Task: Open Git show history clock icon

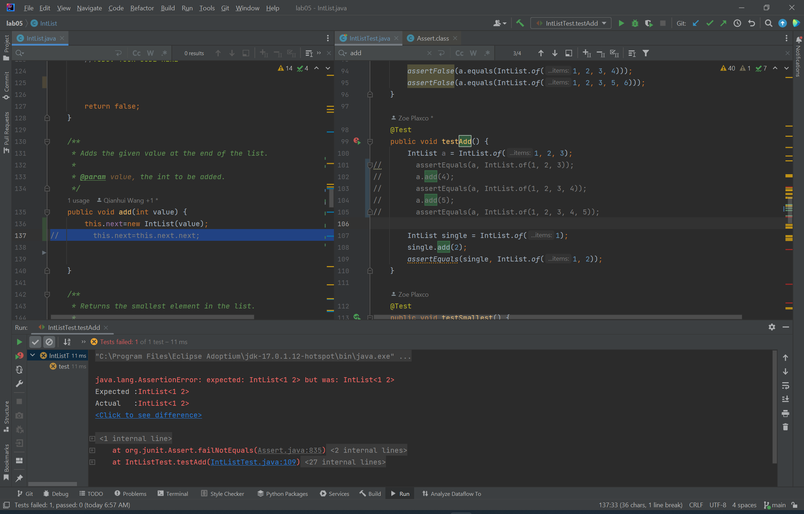Action: pos(737,24)
